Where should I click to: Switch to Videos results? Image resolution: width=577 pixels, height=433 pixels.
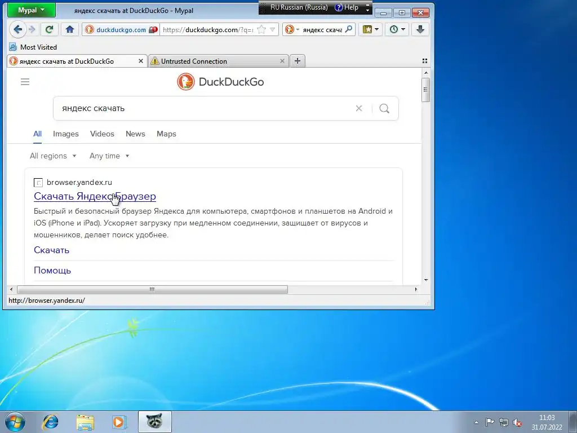pyautogui.click(x=102, y=134)
